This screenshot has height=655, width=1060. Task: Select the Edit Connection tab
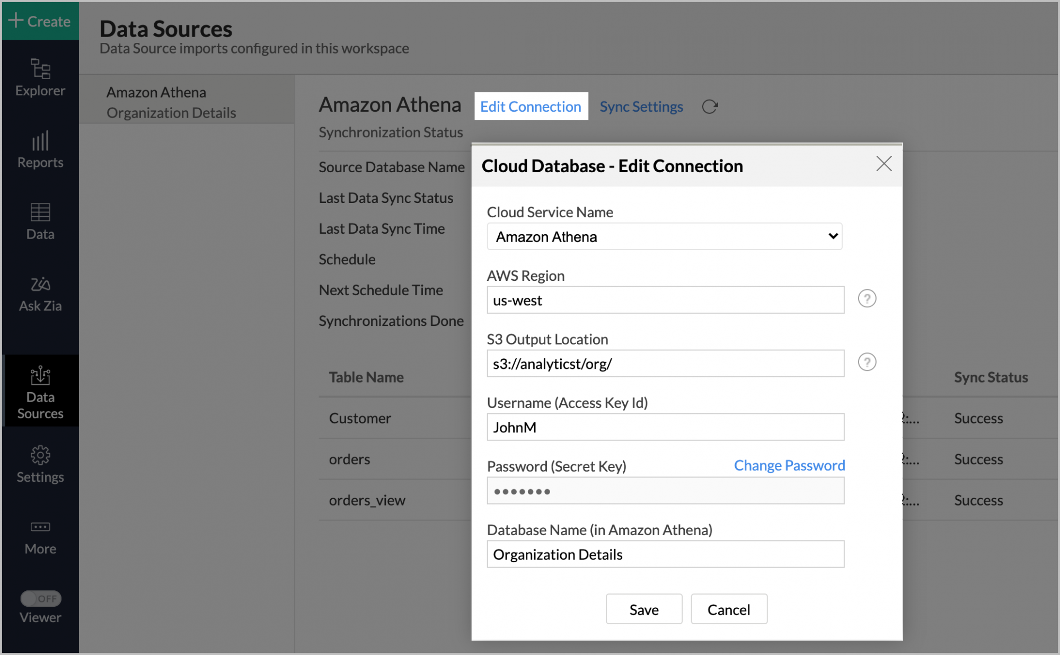pyautogui.click(x=531, y=106)
